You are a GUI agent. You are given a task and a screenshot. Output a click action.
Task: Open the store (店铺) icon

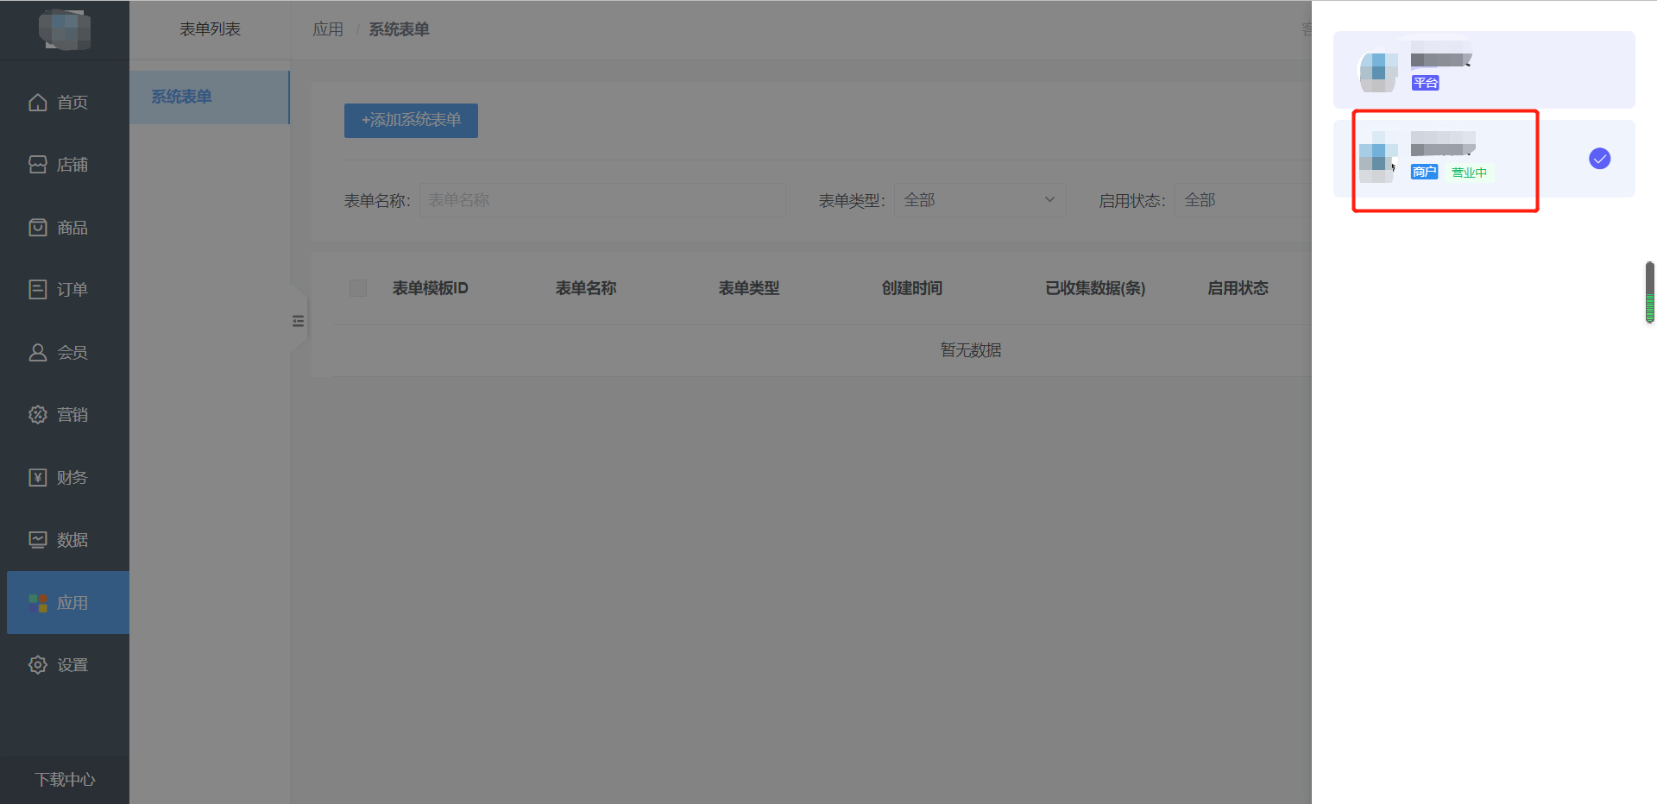tap(38, 165)
